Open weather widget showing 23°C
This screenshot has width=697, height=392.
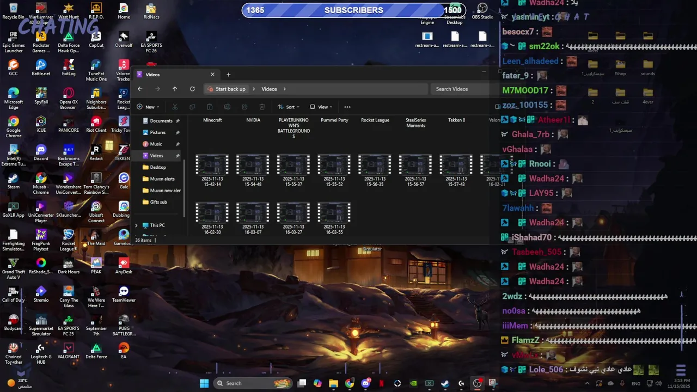(20, 383)
